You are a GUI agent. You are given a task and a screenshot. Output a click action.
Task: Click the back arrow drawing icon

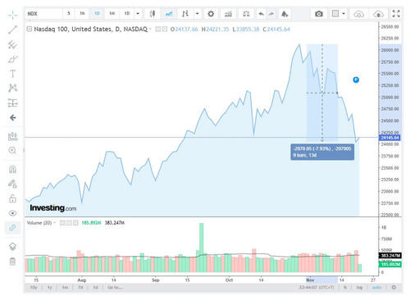(12, 117)
